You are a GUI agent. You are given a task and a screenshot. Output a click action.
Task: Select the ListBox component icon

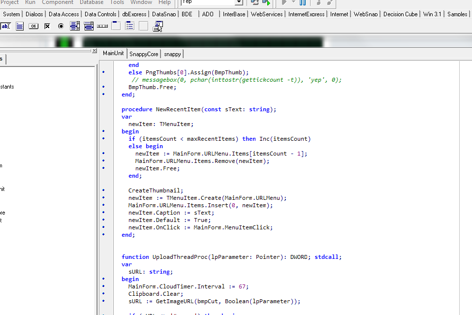(75, 26)
